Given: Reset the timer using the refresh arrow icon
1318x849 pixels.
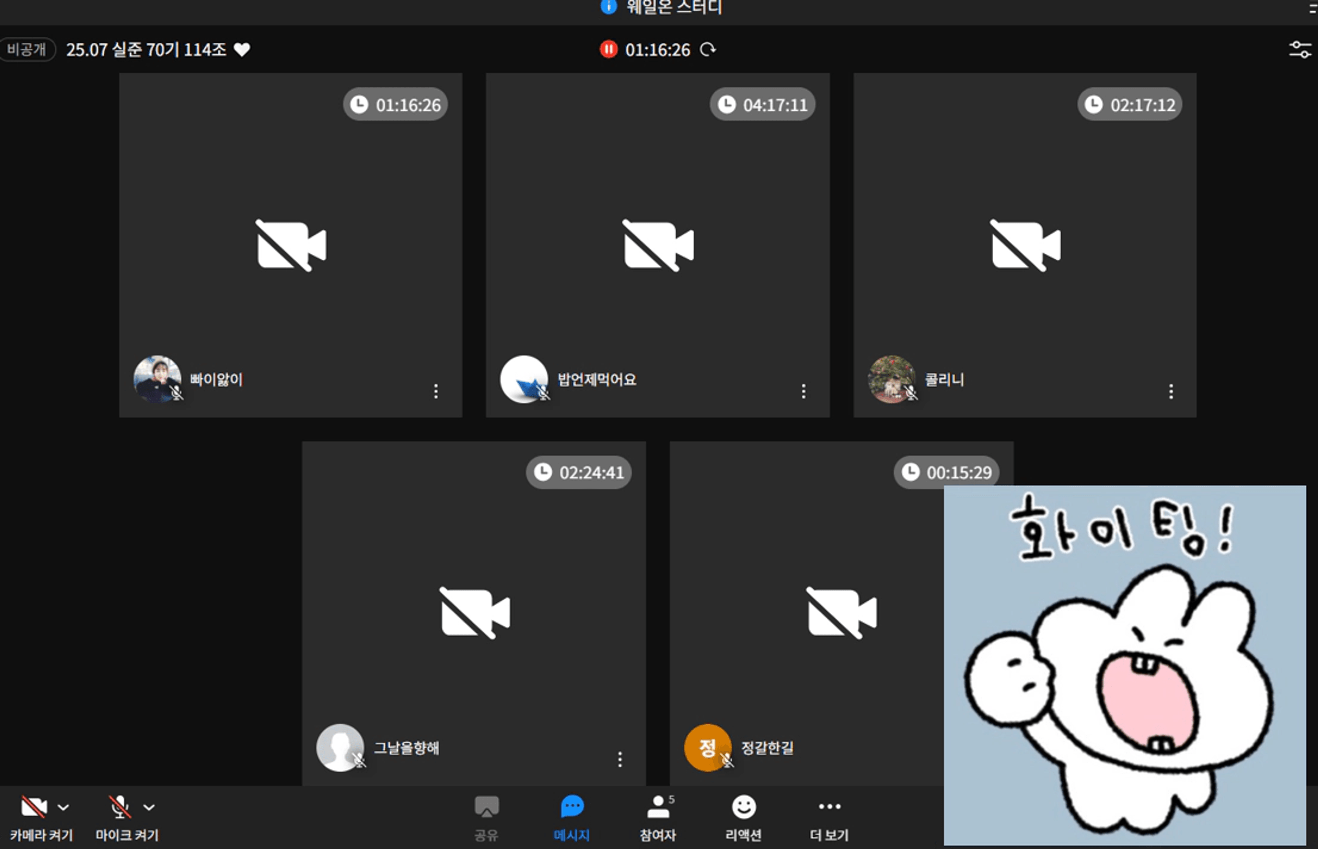Looking at the screenshot, I should tap(708, 49).
